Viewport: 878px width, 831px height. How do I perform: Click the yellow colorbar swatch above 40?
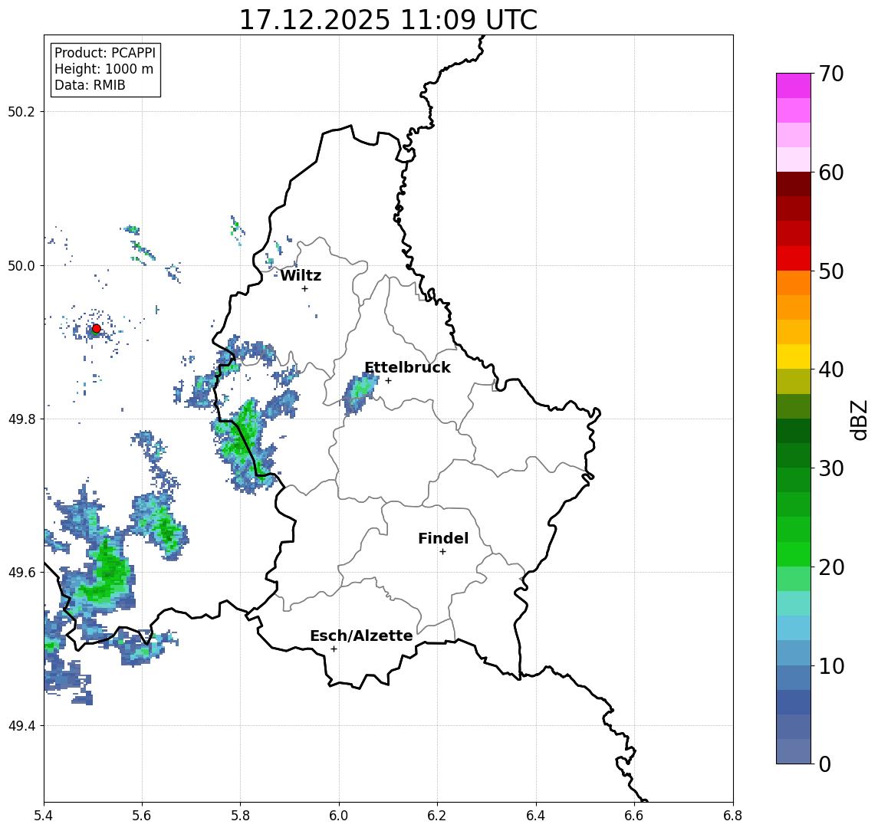pyautogui.click(x=794, y=356)
